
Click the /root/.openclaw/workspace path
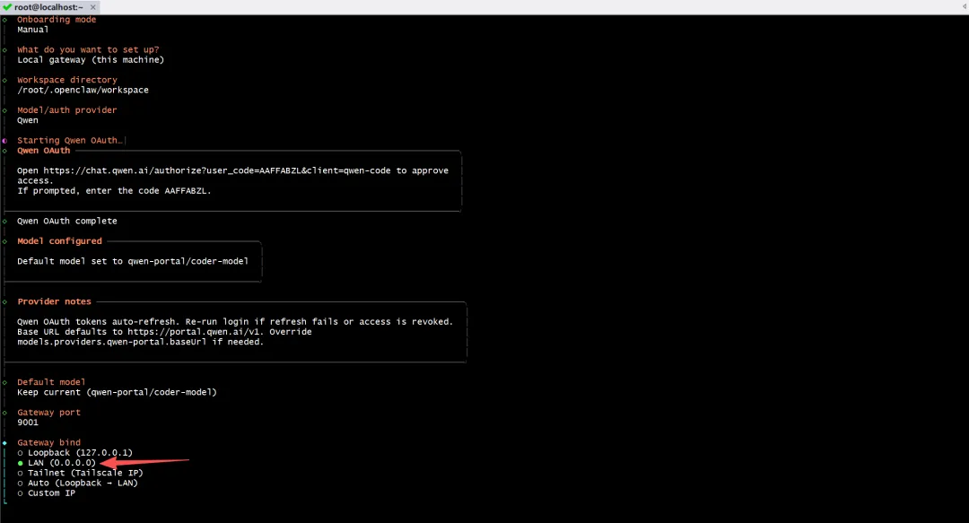point(83,91)
